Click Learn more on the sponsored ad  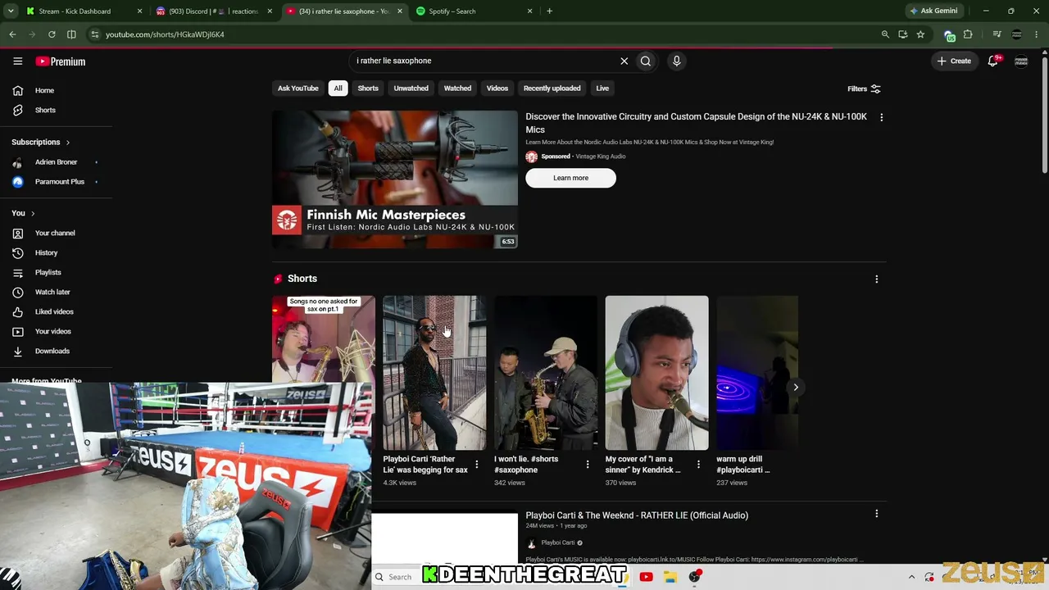570,178
